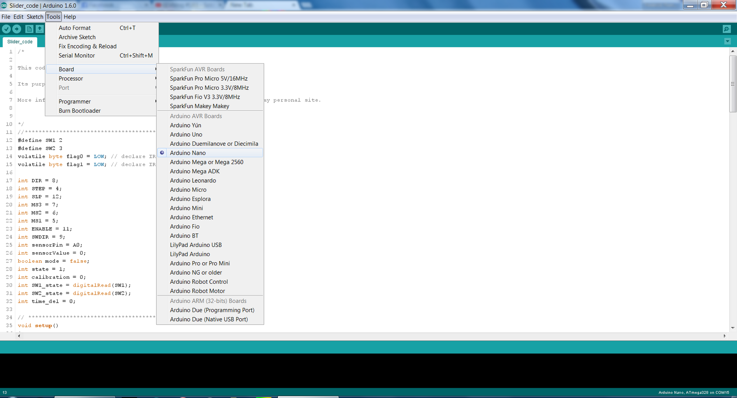Select Arduino Robot Motor board
Viewport: 737px width, 398px height.
click(x=210, y=291)
